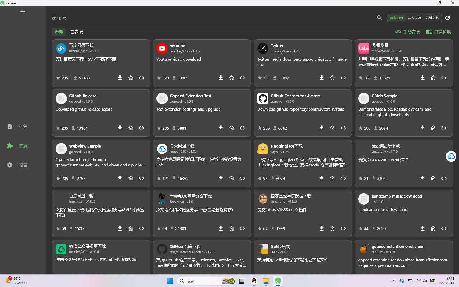Click the Twitter X logo

pos(263,48)
